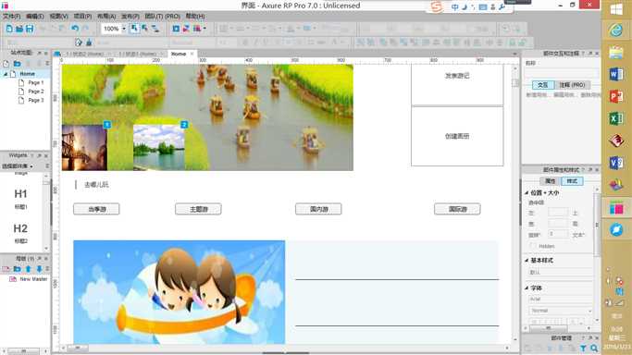This screenshot has width=632, height=355.
Task: Click the 国际游 button on canvas
Action: click(x=457, y=209)
